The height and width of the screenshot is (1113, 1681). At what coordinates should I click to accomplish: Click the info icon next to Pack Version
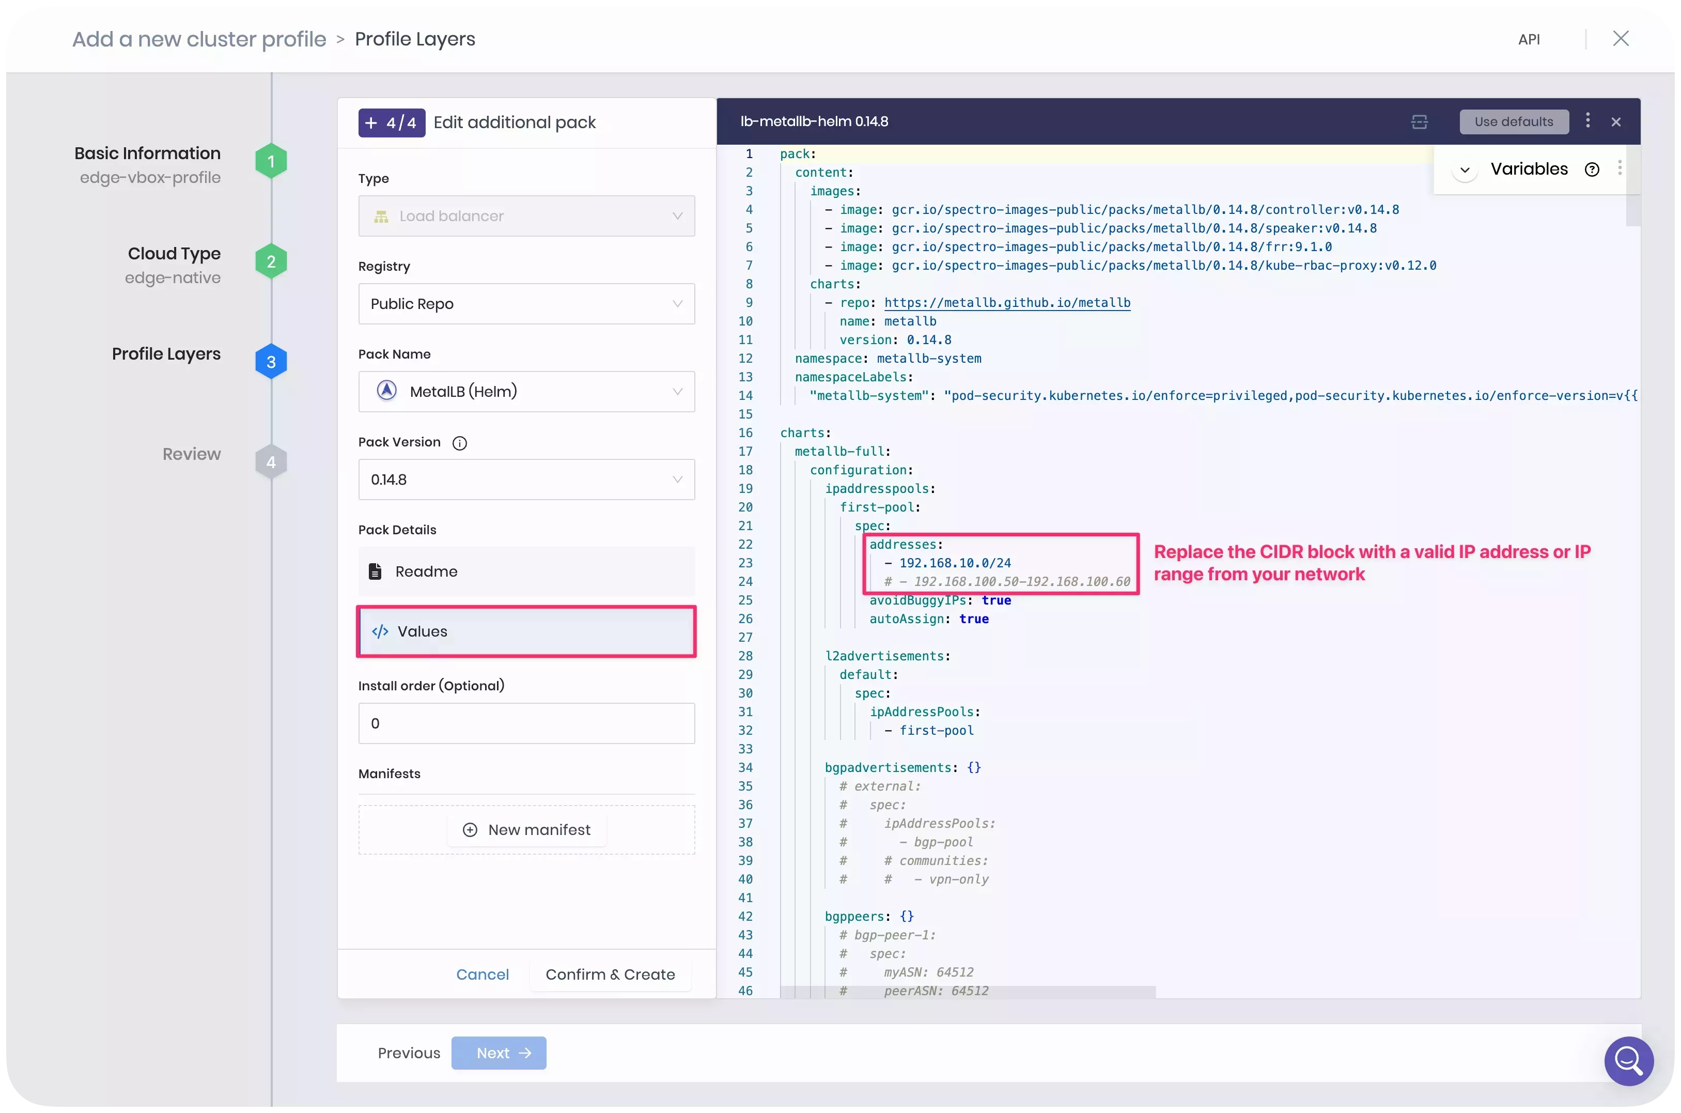(460, 442)
